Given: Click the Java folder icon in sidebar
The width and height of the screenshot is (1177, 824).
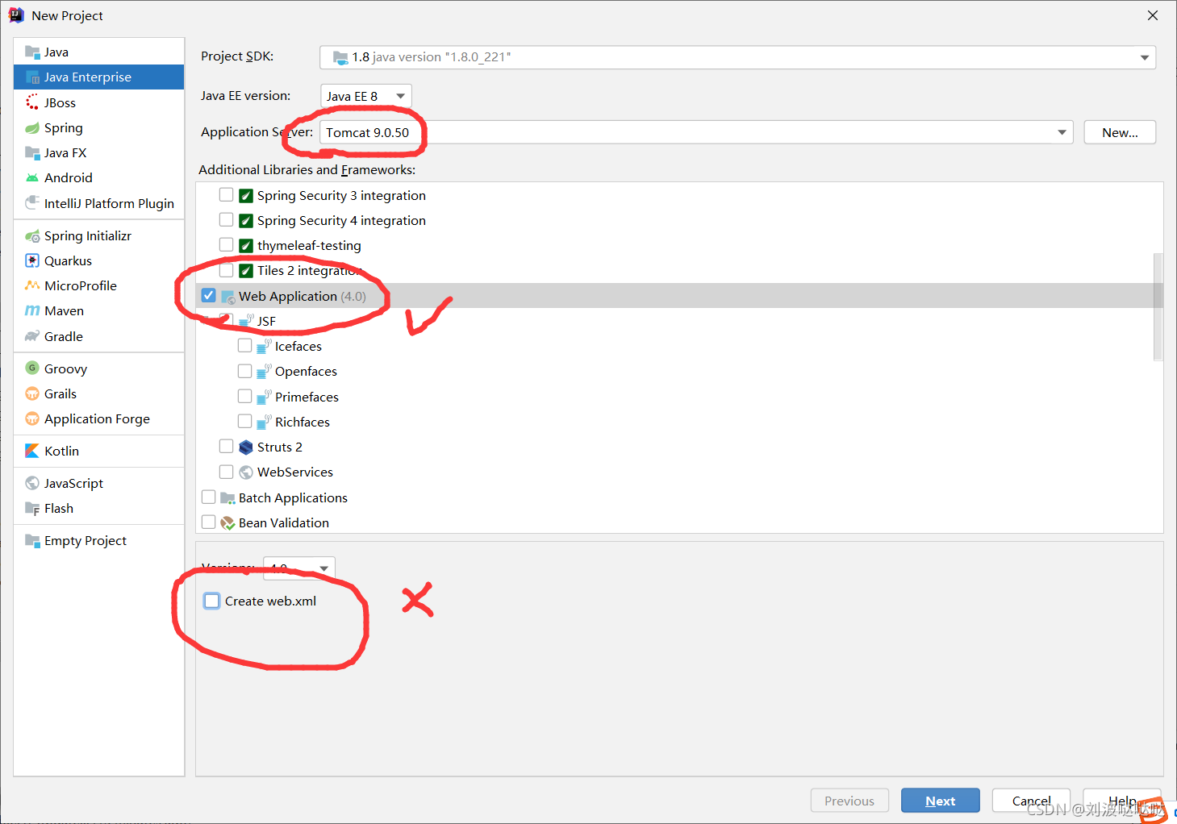Looking at the screenshot, I should pos(32,52).
